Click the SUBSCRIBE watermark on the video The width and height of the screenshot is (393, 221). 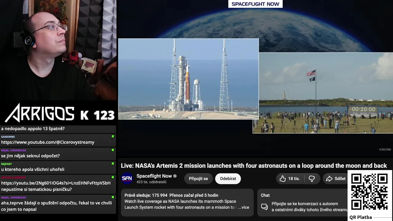pos(385,149)
